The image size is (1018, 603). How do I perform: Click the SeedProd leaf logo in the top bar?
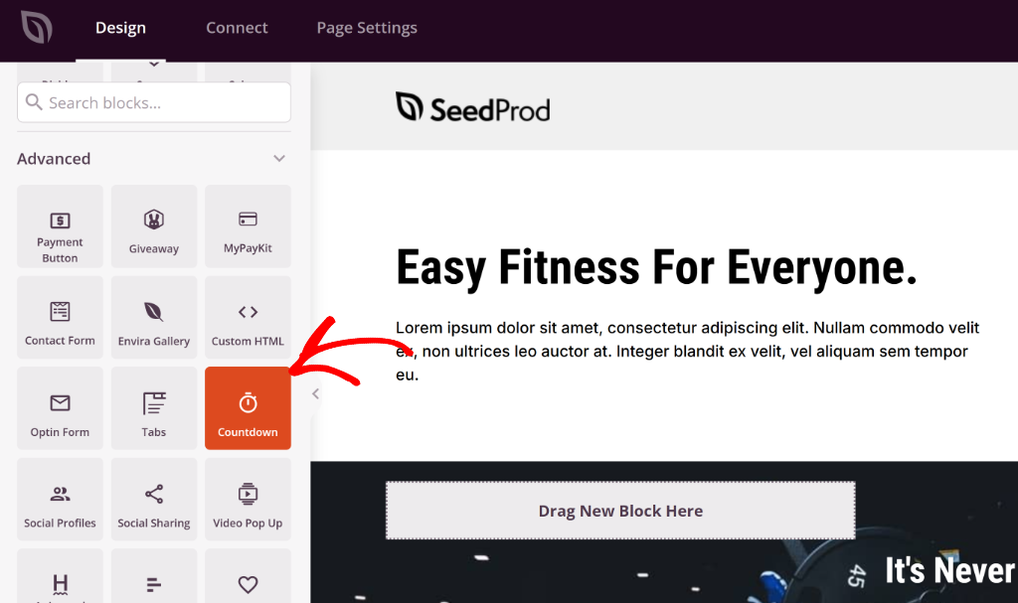pos(37,27)
